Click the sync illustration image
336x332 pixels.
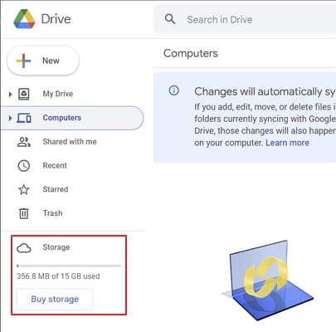tap(267, 280)
